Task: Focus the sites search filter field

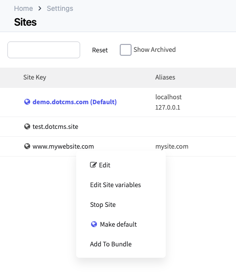Action: click(x=44, y=50)
